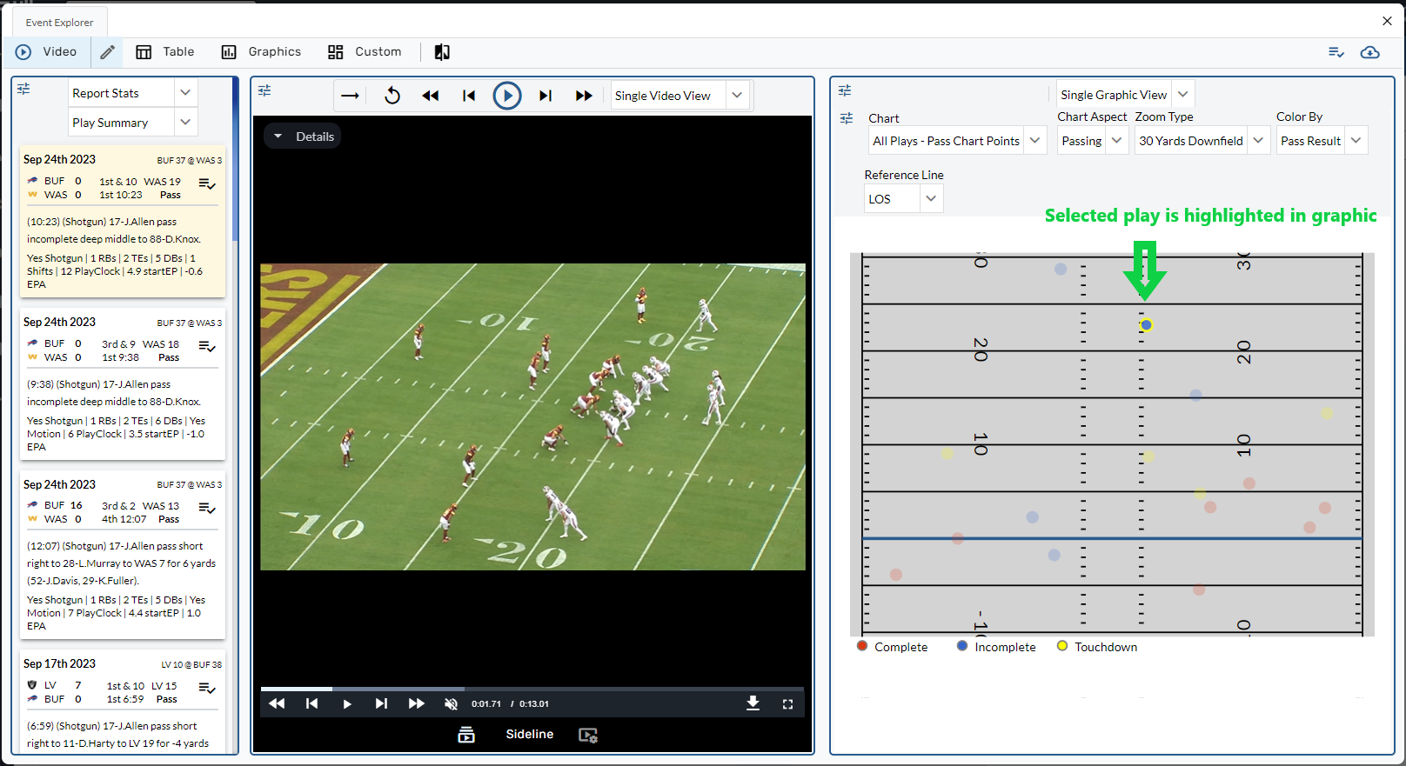Viewport: 1406px width, 766px height.
Task: Click the playlist add icon top right
Action: pyautogui.click(x=1336, y=52)
